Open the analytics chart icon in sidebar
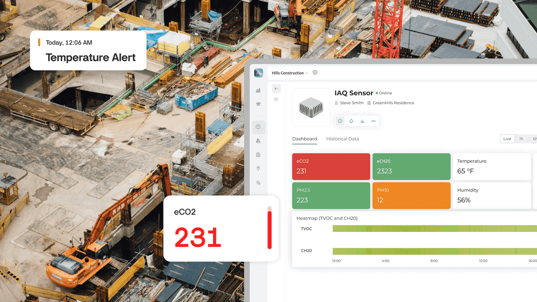 (258, 91)
